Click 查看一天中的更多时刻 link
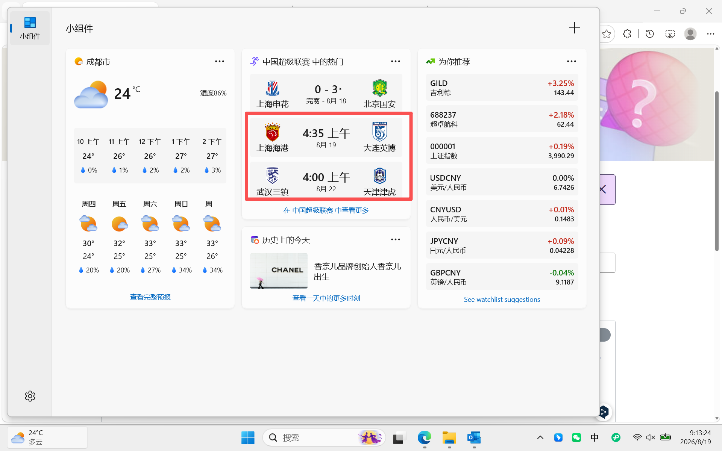This screenshot has height=451, width=722. 326,298
